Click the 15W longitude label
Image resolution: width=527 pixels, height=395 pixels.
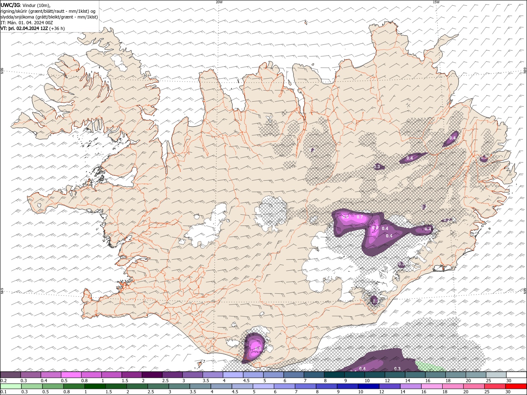click(436, 2)
